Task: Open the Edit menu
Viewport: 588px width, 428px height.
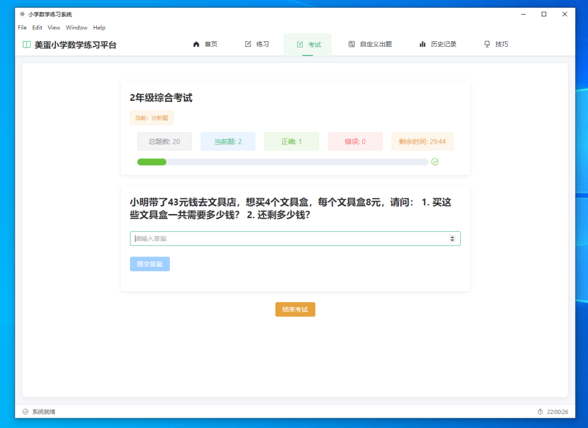Action: point(37,27)
